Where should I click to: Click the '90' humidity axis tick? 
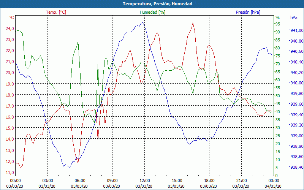[x=278, y=32]
